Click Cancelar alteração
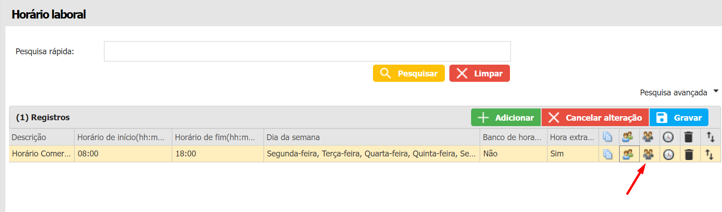Screen dimensions: 722x212 (x=595, y=118)
